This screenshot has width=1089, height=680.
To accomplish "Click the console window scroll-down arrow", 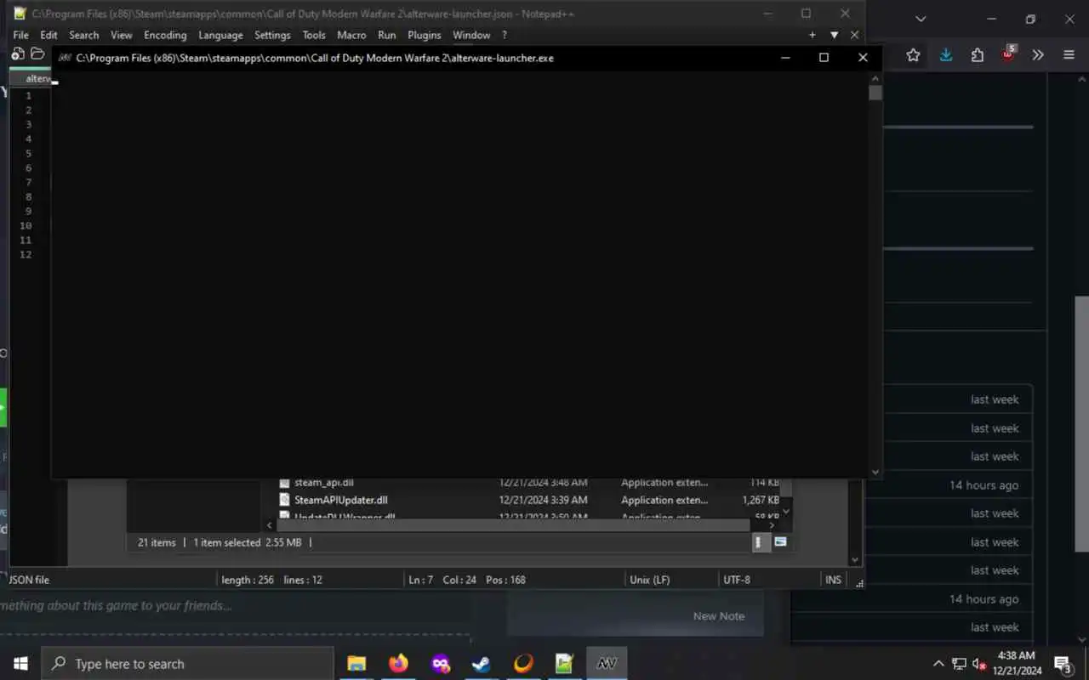I will 875,472.
